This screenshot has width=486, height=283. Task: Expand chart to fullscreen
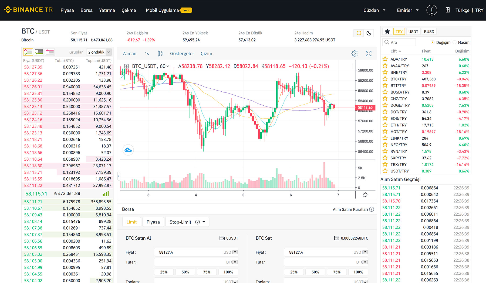pyautogui.click(x=369, y=53)
